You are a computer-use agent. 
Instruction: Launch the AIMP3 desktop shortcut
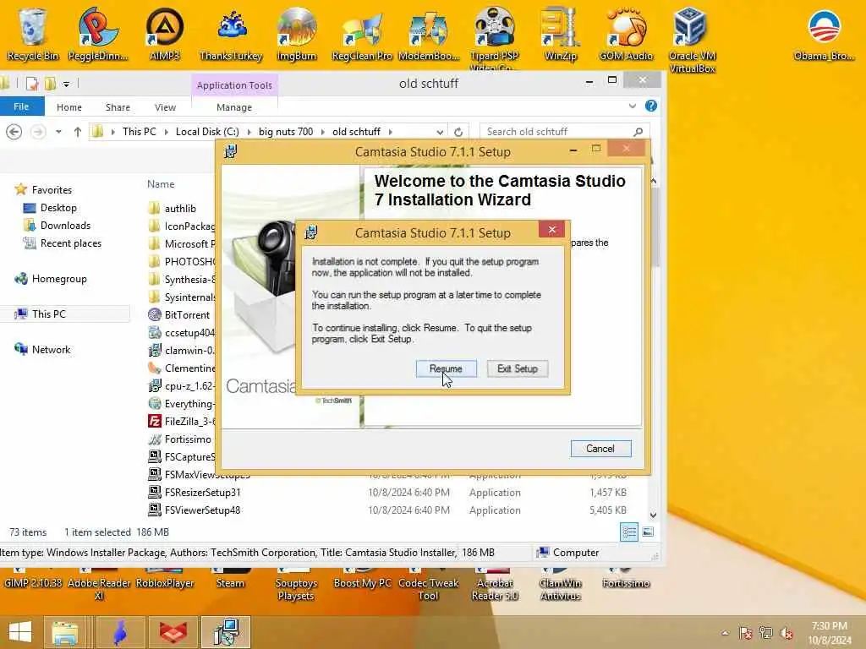[165, 34]
